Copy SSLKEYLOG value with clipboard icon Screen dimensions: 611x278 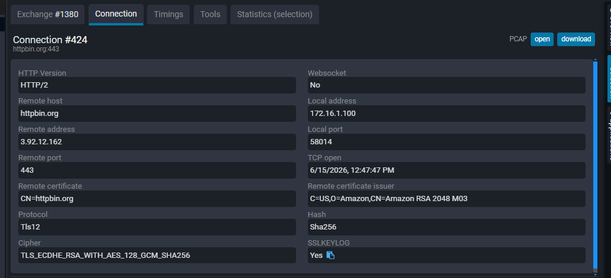pos(330,256)
